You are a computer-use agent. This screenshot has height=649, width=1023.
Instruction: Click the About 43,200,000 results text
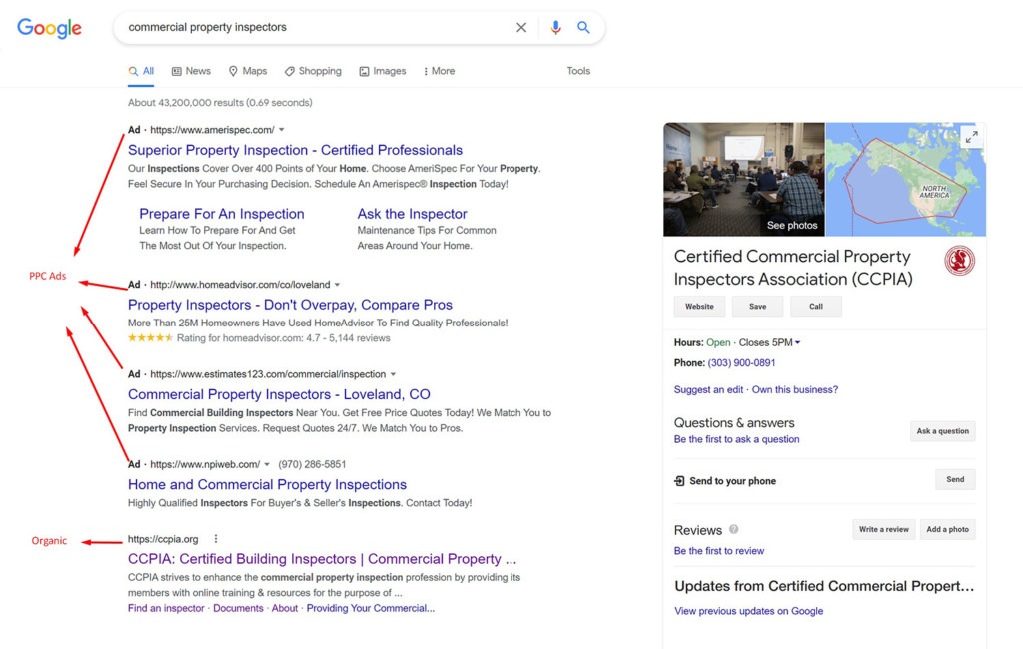click(220, 103)
